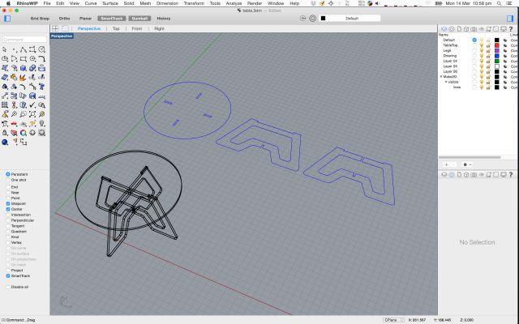Switch to the Front viewport tab
The image size is (519, 324).
(x=137, y=29)
